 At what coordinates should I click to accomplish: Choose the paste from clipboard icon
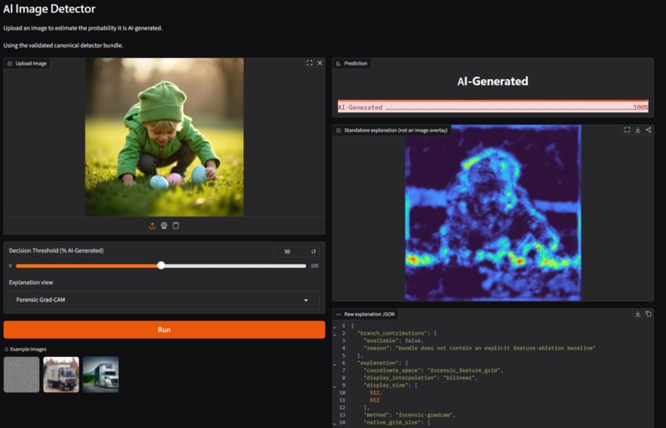[176, 226]
